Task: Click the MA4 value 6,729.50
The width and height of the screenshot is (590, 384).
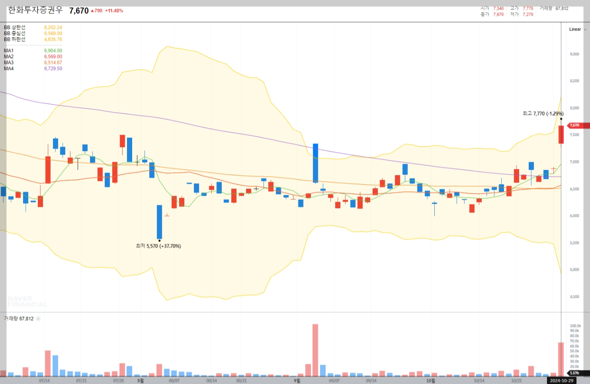Action: point(53,68)
